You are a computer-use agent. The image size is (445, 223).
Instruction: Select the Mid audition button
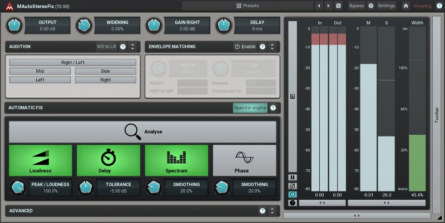pyautogui.click(x=40, y=72)
